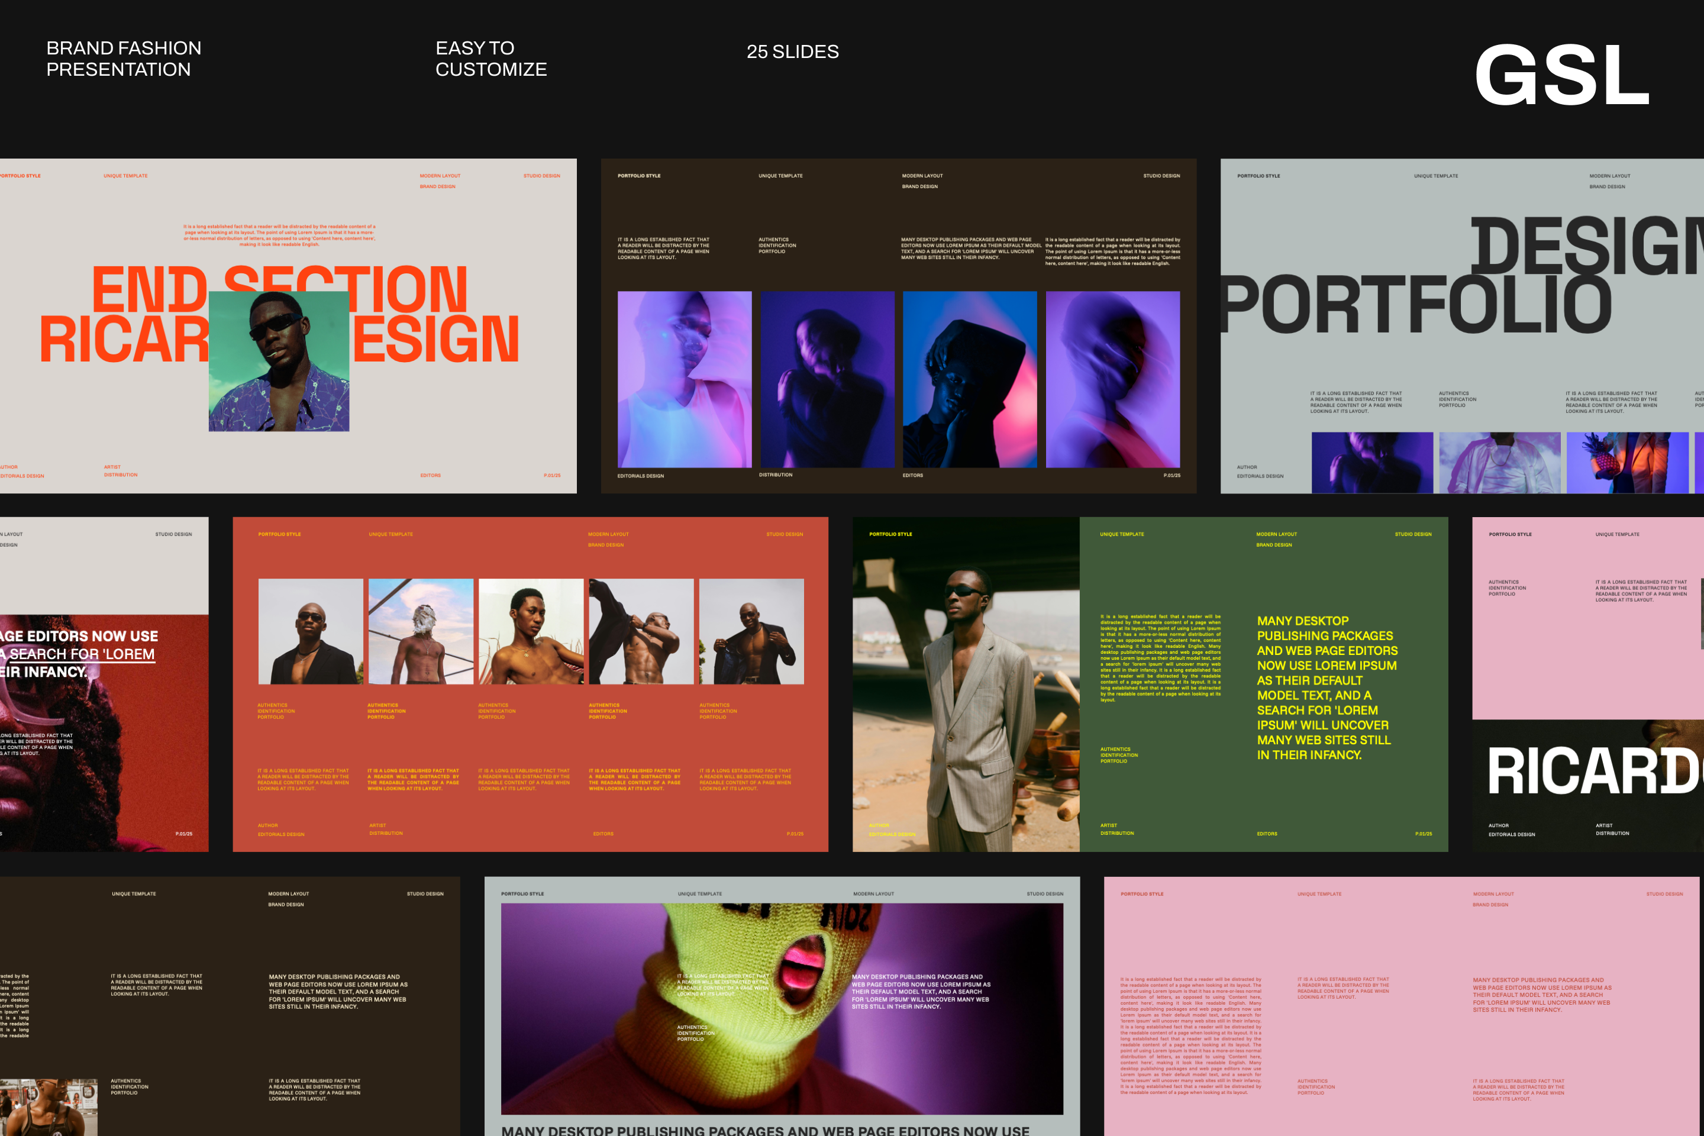
Task: Click the first model photo on the red slide
Action: (x=310, y=631)
